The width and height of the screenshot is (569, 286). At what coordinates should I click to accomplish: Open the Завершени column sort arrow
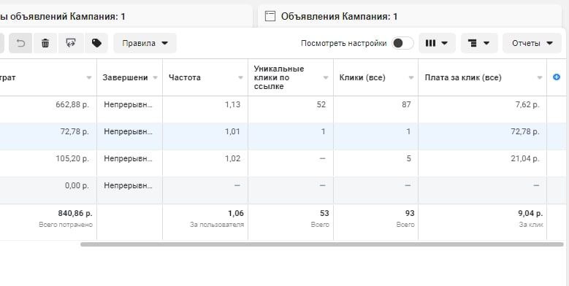coord(156,77)
